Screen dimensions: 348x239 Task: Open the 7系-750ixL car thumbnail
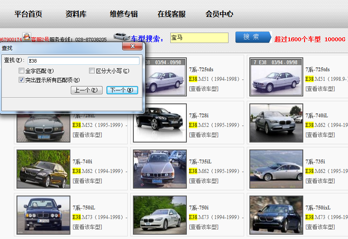276,215
